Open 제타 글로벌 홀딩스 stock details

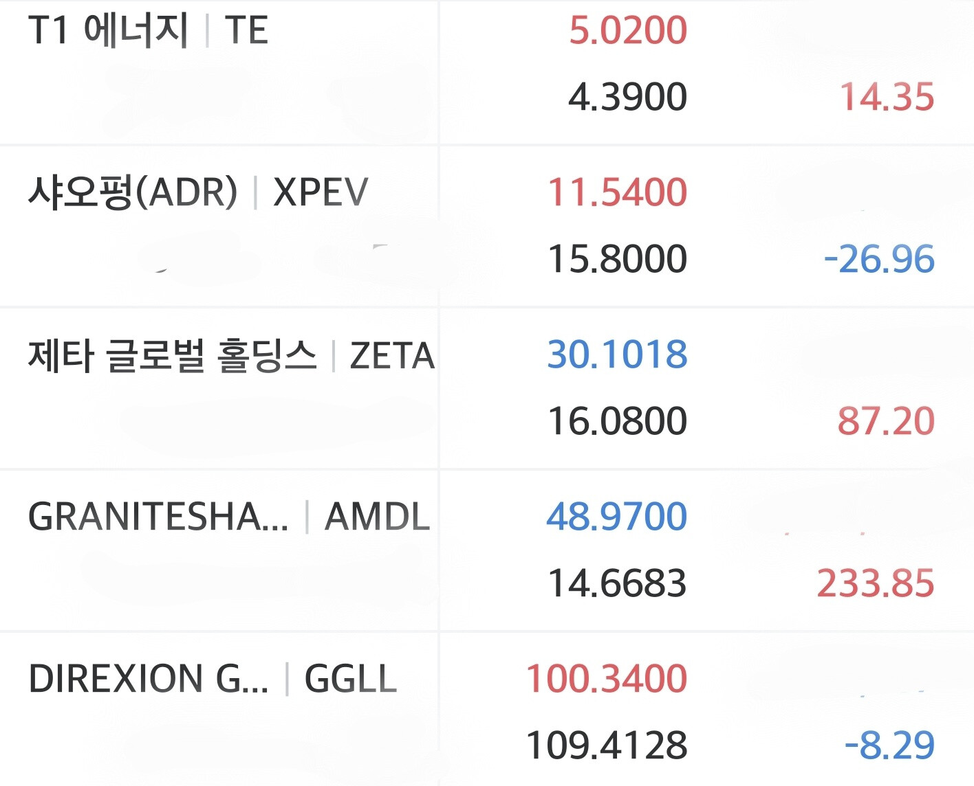(172, 355)
